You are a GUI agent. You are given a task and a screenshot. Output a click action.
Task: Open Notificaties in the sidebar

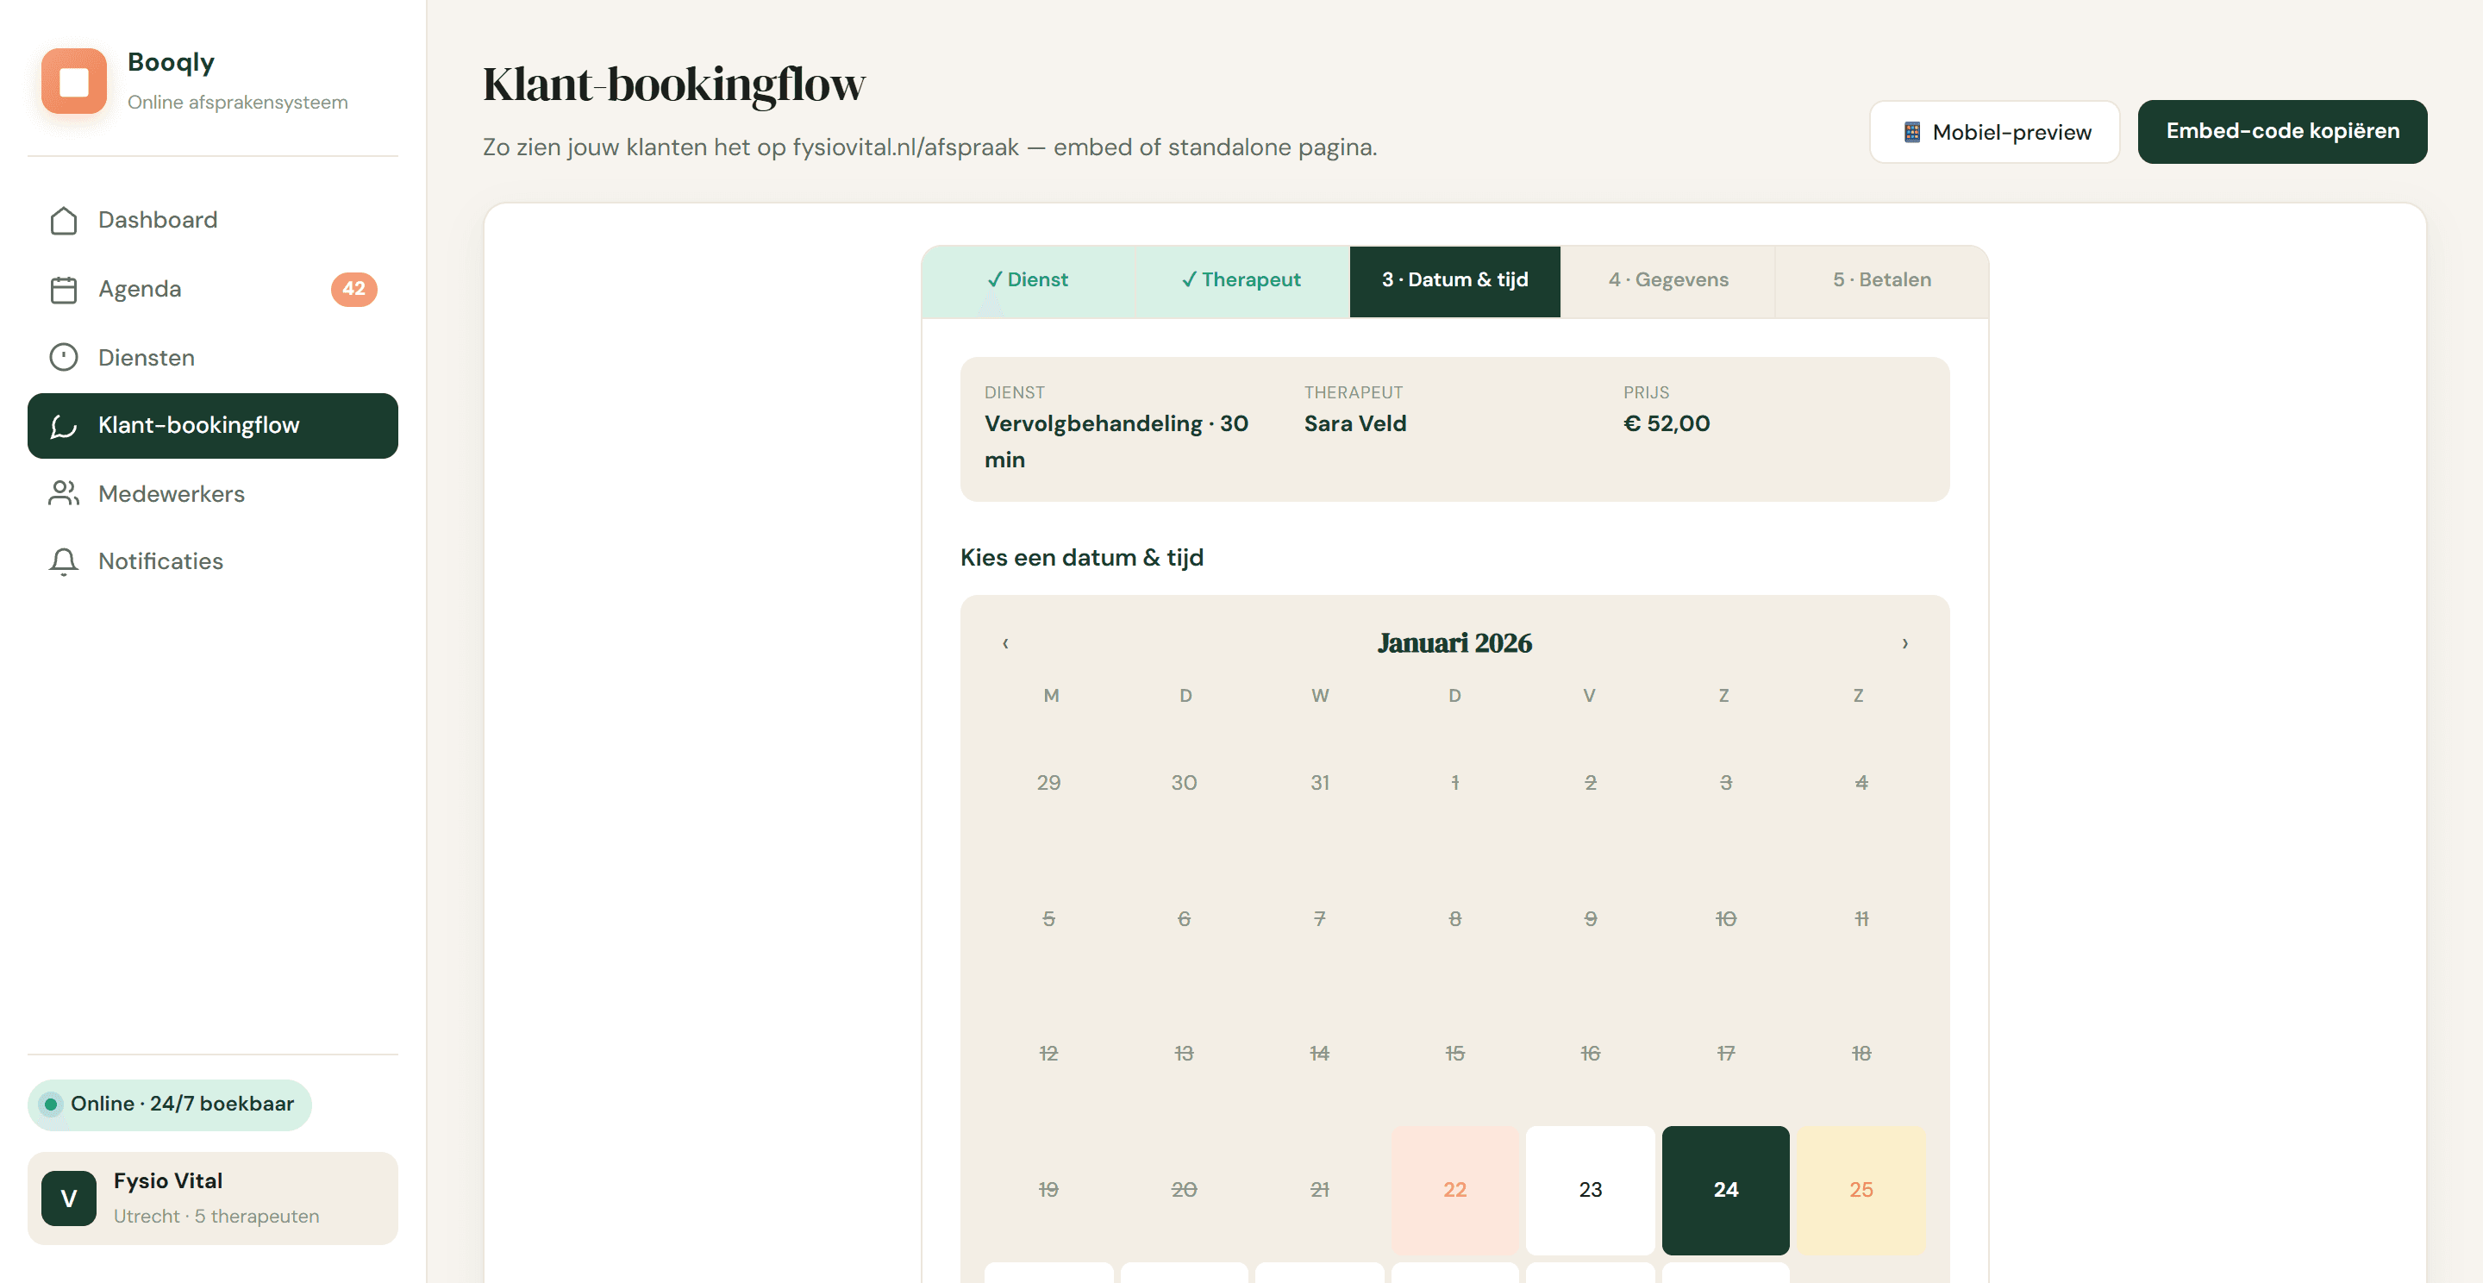click(x=212, y=562)
